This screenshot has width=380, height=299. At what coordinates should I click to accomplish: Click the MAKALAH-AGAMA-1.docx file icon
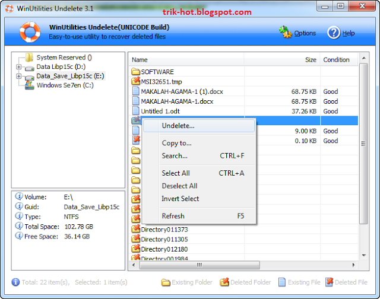(136, 101)
